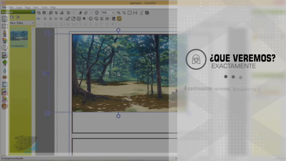Click the Save floppy disk icon
286x161 pixels.
coord(44,13)
